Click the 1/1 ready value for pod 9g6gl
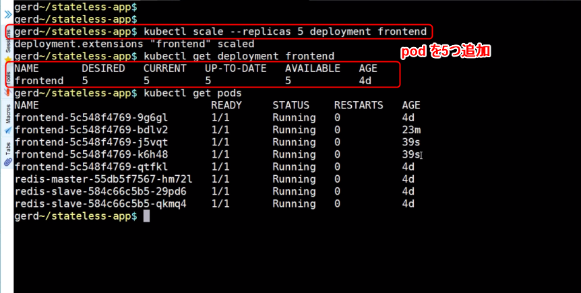This screenshot has width=581, height=293. [220, 118]
